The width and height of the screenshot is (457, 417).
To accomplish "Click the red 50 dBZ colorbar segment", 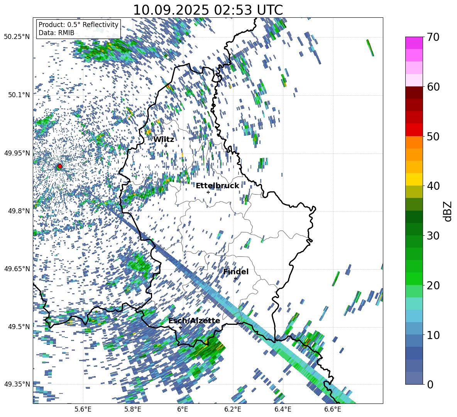I will click(414, 130).
